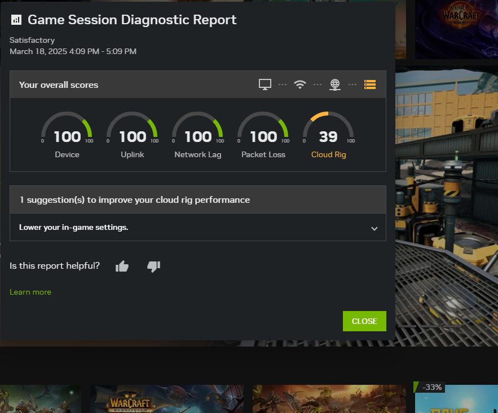
Task: Click the monitor device icon in scores header
Action: [265, 85]
